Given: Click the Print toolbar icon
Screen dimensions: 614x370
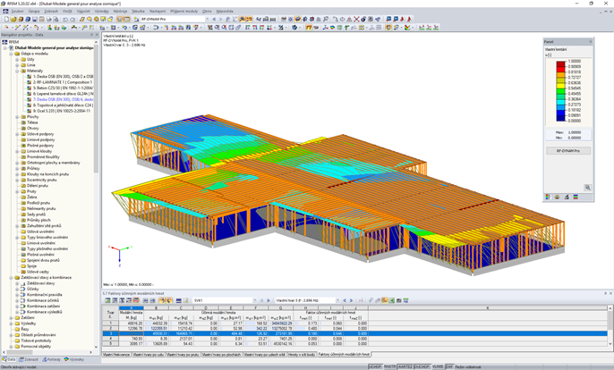Looking at the screenshot, I should click(x=49, y=19).
